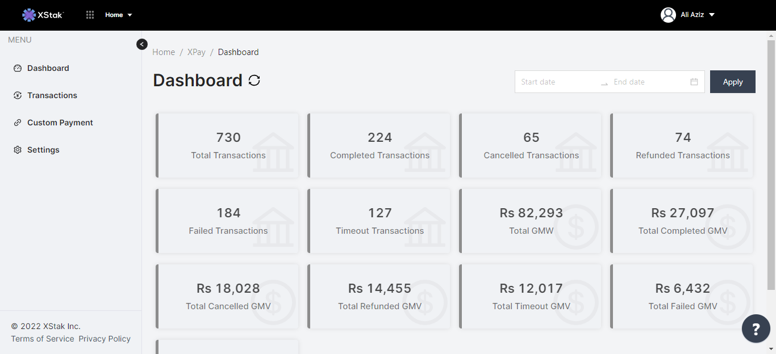Select Transactions in the sidebar menu

point(52,95)
